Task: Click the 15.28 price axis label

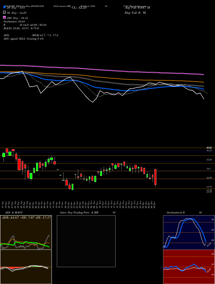Action: coord(209,160)
